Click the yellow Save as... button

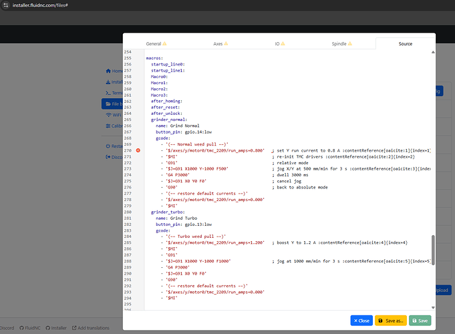coord(390,321)
